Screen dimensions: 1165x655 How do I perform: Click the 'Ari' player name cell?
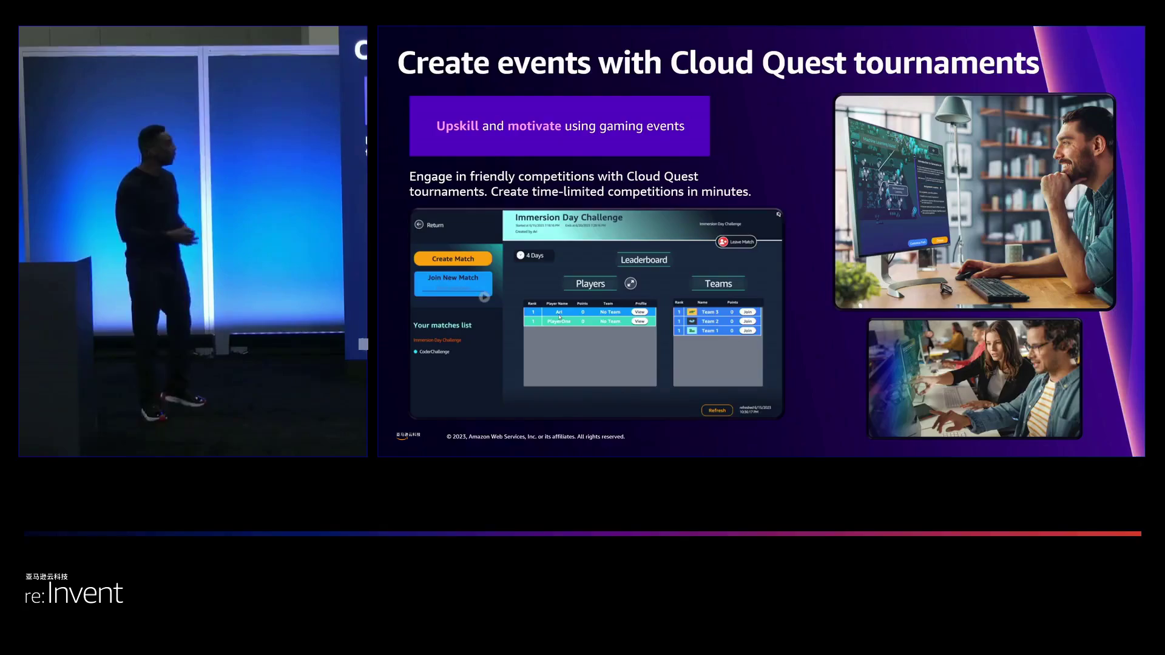559,312
